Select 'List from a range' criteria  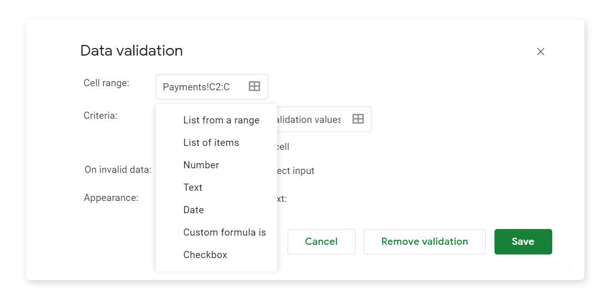221,120
